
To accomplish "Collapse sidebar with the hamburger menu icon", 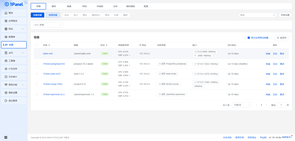I will coord(6,137).
